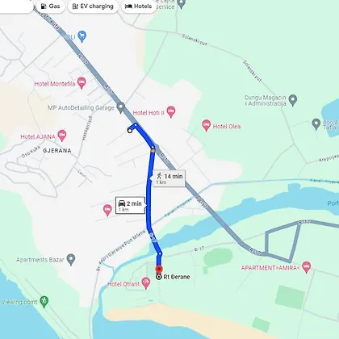The image size is (339, 339).
Task: Open Cungu Magacin i Administracija pin
Action: click(293, 100)
